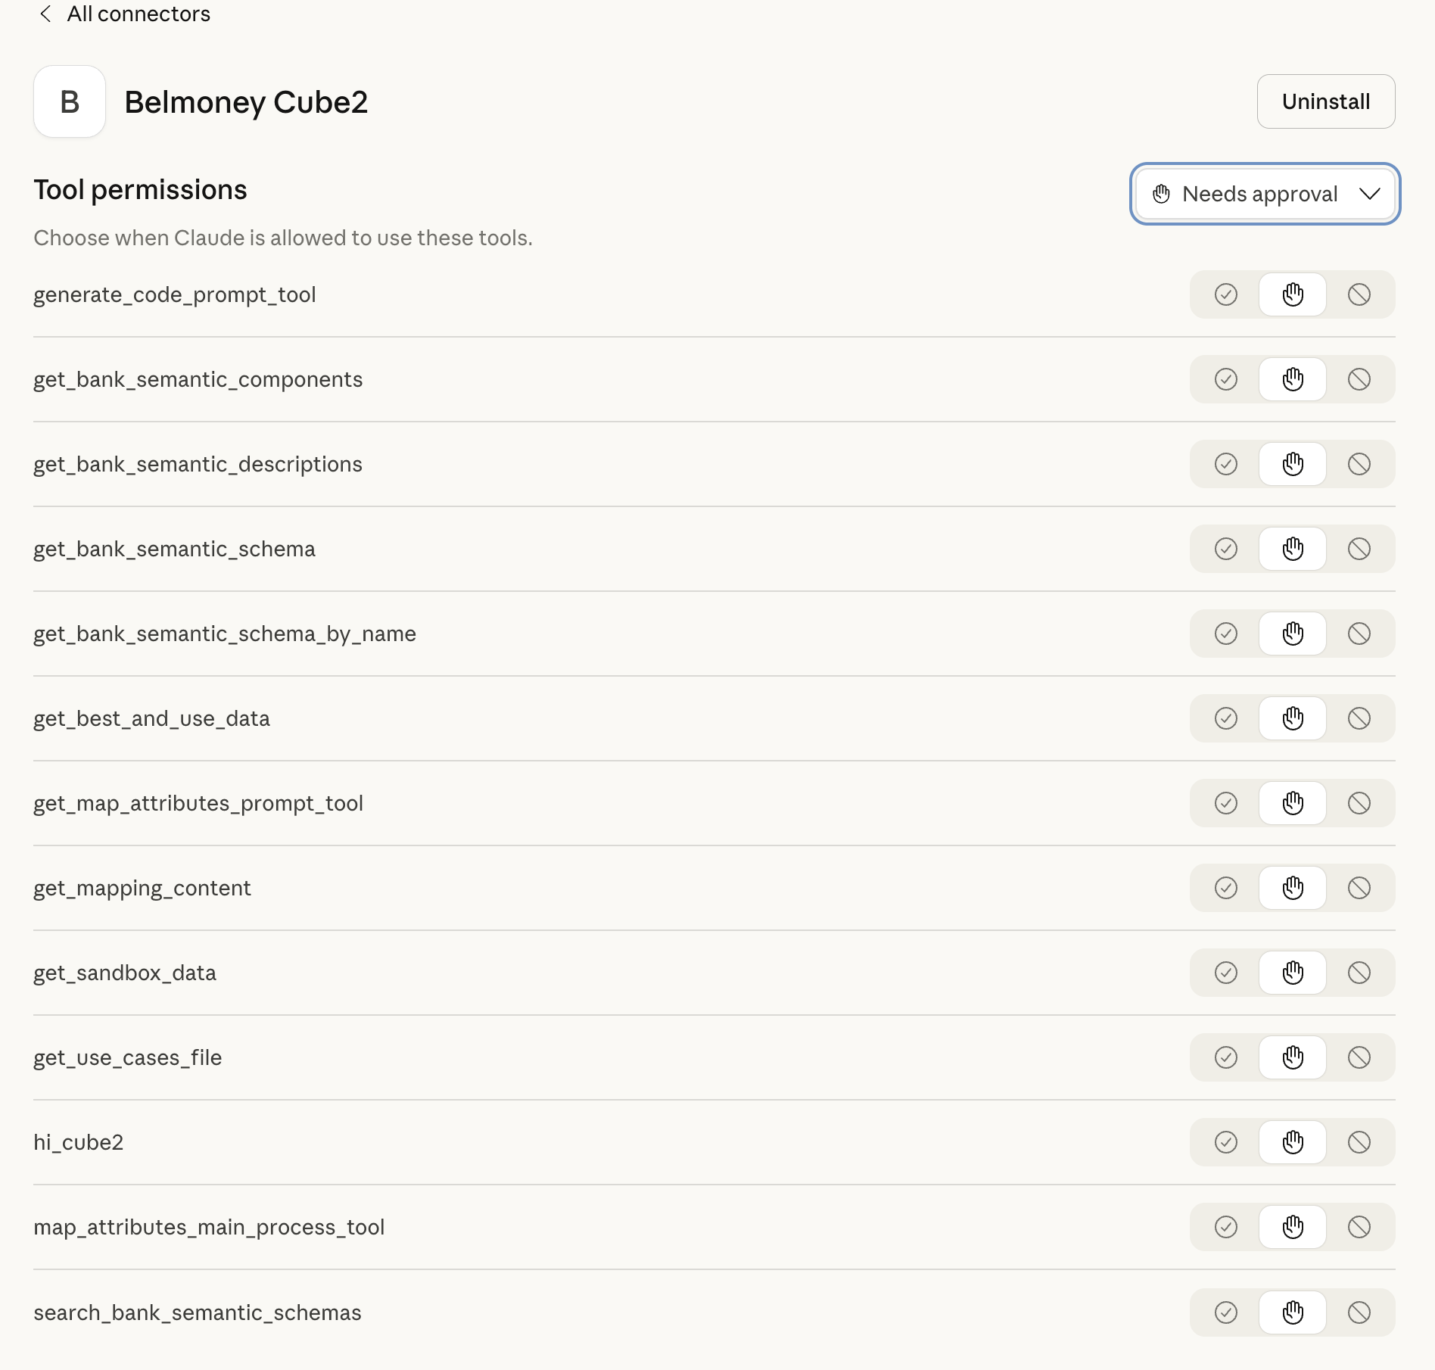Toggle block for search_bank_semantic_schemas
1435x1370 pixels.
(1360, 1313)
